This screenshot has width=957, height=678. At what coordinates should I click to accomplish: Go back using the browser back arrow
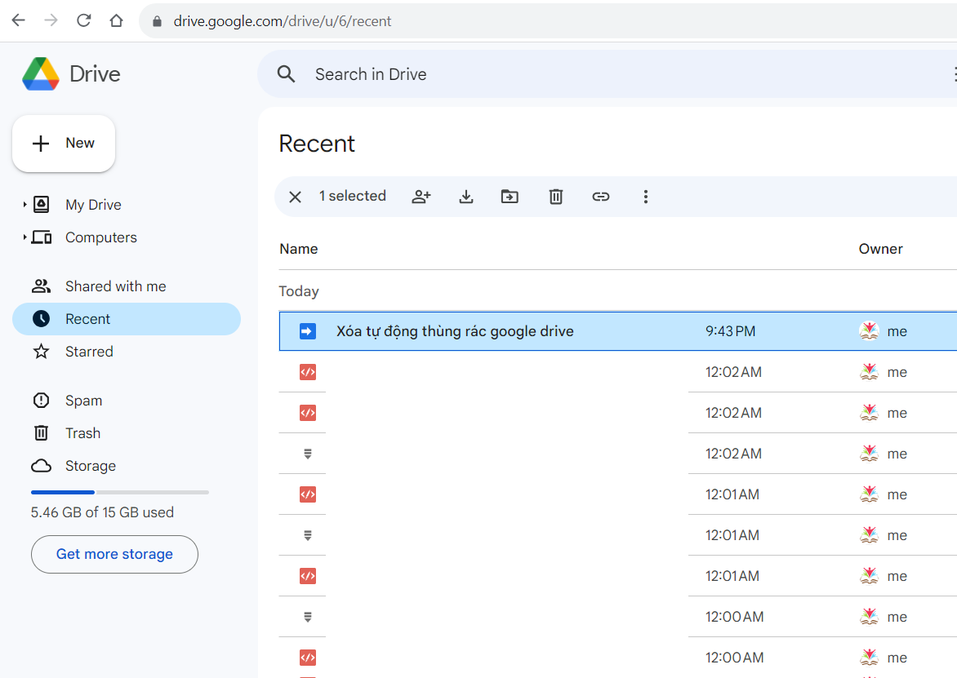tap(18, 20)
